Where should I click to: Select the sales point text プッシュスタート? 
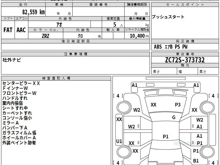click(x=168, y=17)
